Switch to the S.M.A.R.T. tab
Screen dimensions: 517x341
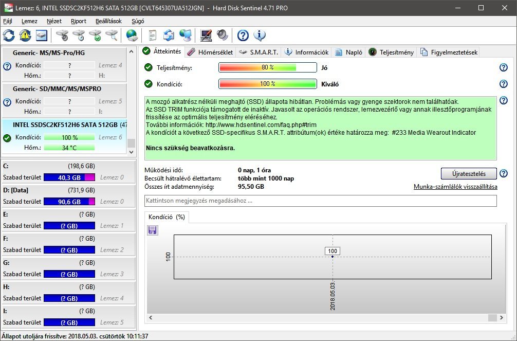click(x=259, y=52)
